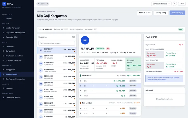Image resolution: width=188 pixels, height=118 pixels.
Task: Click the Unduh slip gaji button
Action: point(177,13)
